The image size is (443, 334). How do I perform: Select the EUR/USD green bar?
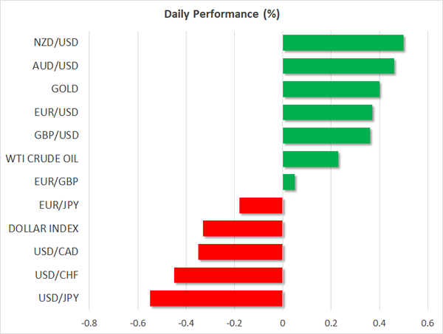pyautogui.click(x=327, y=113)
